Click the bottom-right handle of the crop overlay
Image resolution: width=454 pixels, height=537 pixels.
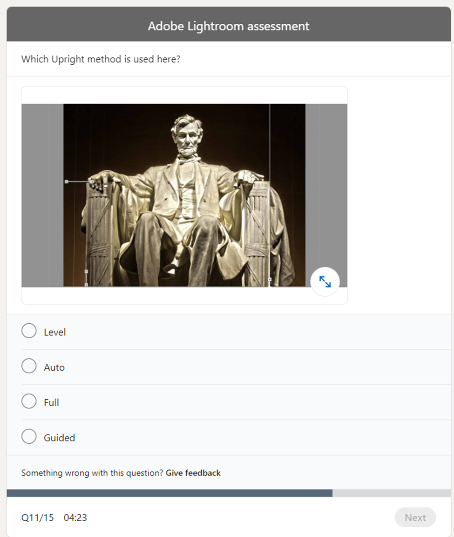270,279
